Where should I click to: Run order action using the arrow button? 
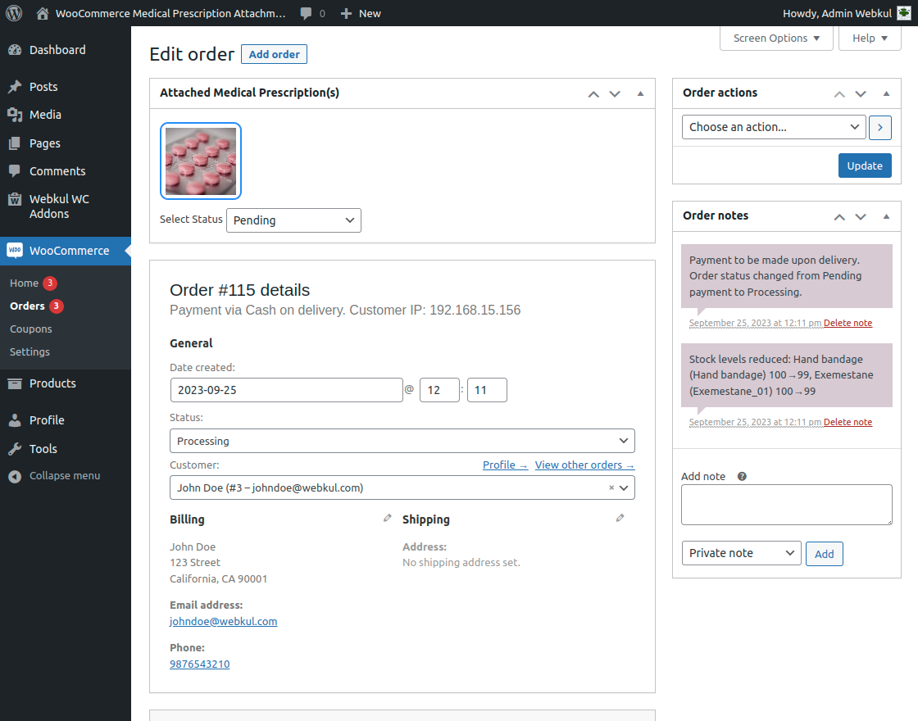tap(880, 127)
